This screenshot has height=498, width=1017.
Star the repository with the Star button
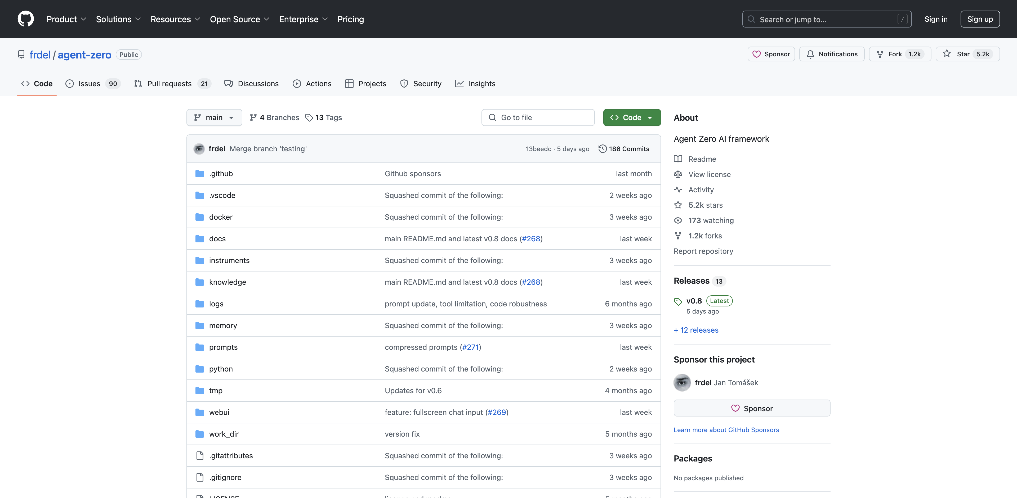(967, 54)
